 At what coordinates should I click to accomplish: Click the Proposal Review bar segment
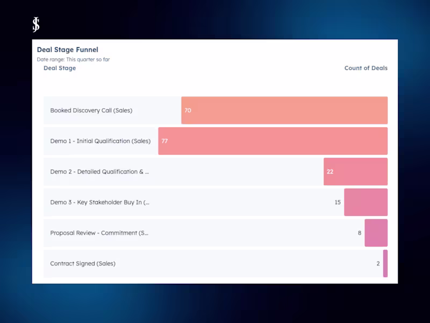click(376, 233)
